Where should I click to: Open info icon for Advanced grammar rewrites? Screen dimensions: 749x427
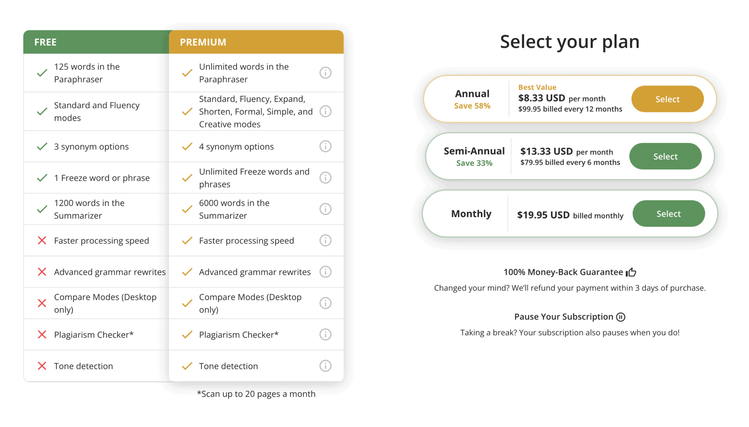(325, 272)
